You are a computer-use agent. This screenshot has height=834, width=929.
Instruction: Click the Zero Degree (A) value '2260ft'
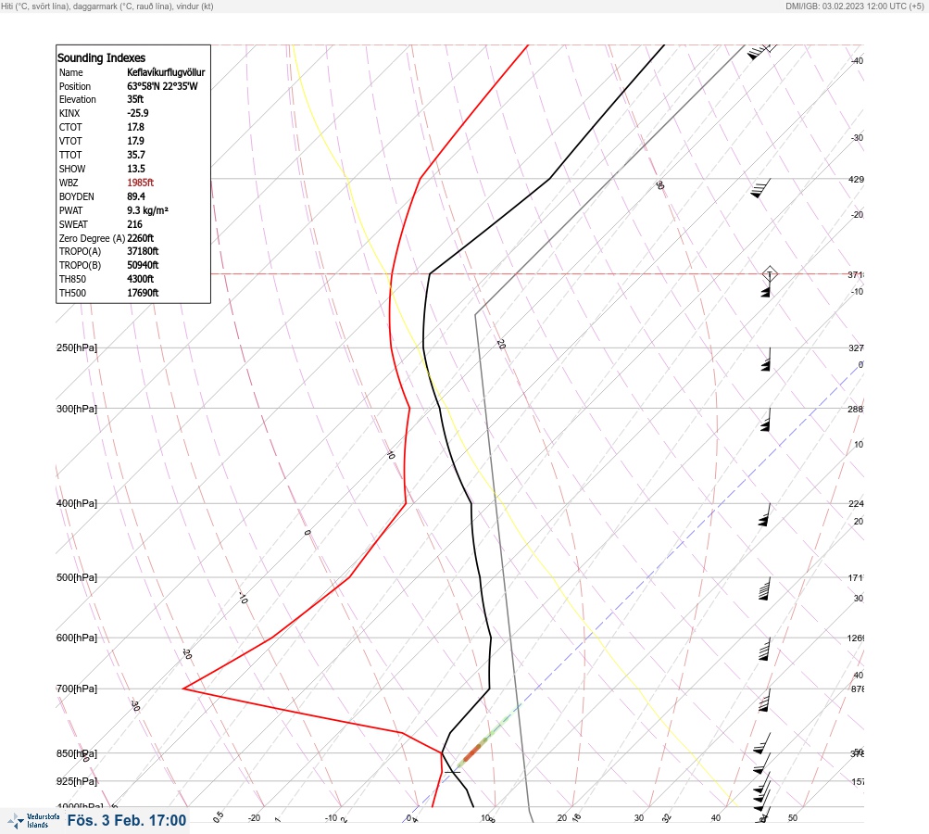(x=141, y=238)
